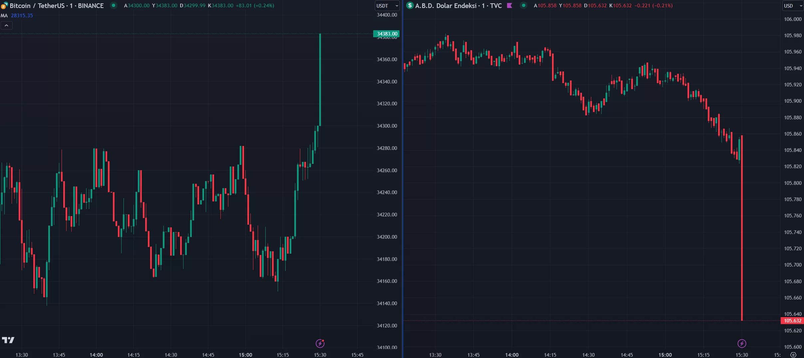
Task: Click the dollar sign symbol icon on Dolar Endeksi chart
Action: tap(410, 5)
